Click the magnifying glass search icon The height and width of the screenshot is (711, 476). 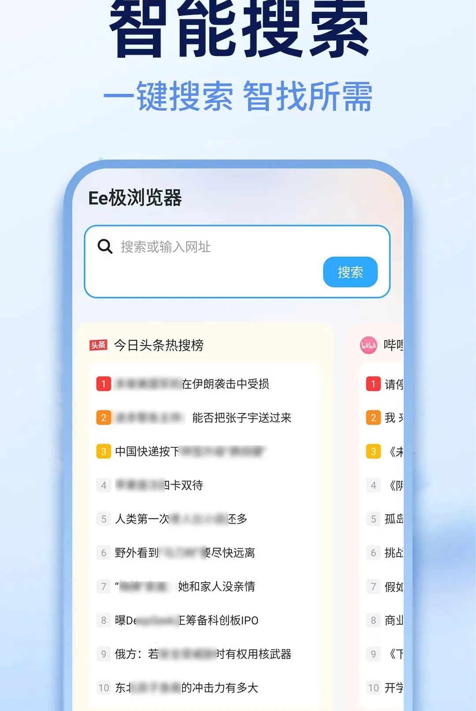click(x=105, y=246)
